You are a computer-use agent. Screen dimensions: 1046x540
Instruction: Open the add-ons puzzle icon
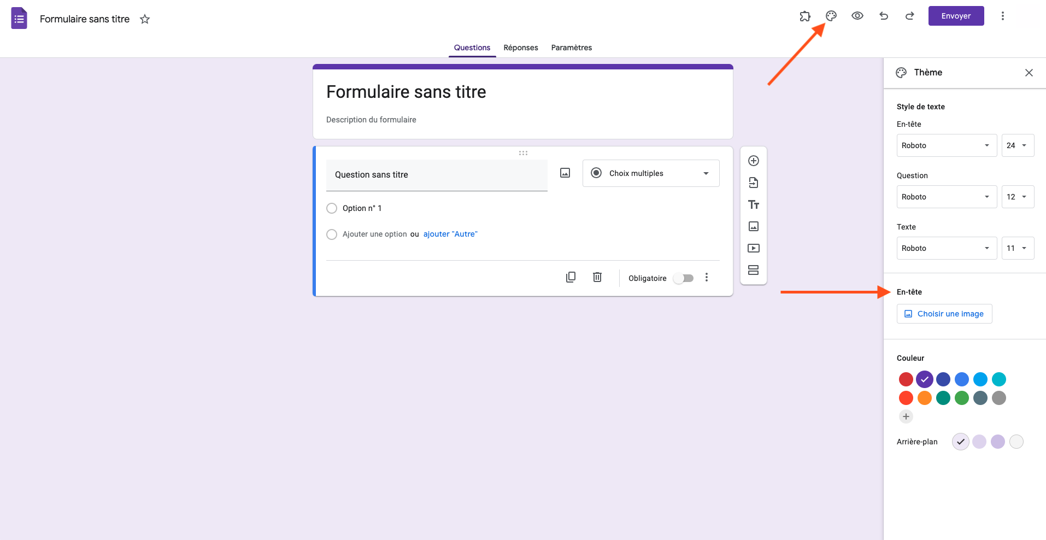tap(805, 16)
